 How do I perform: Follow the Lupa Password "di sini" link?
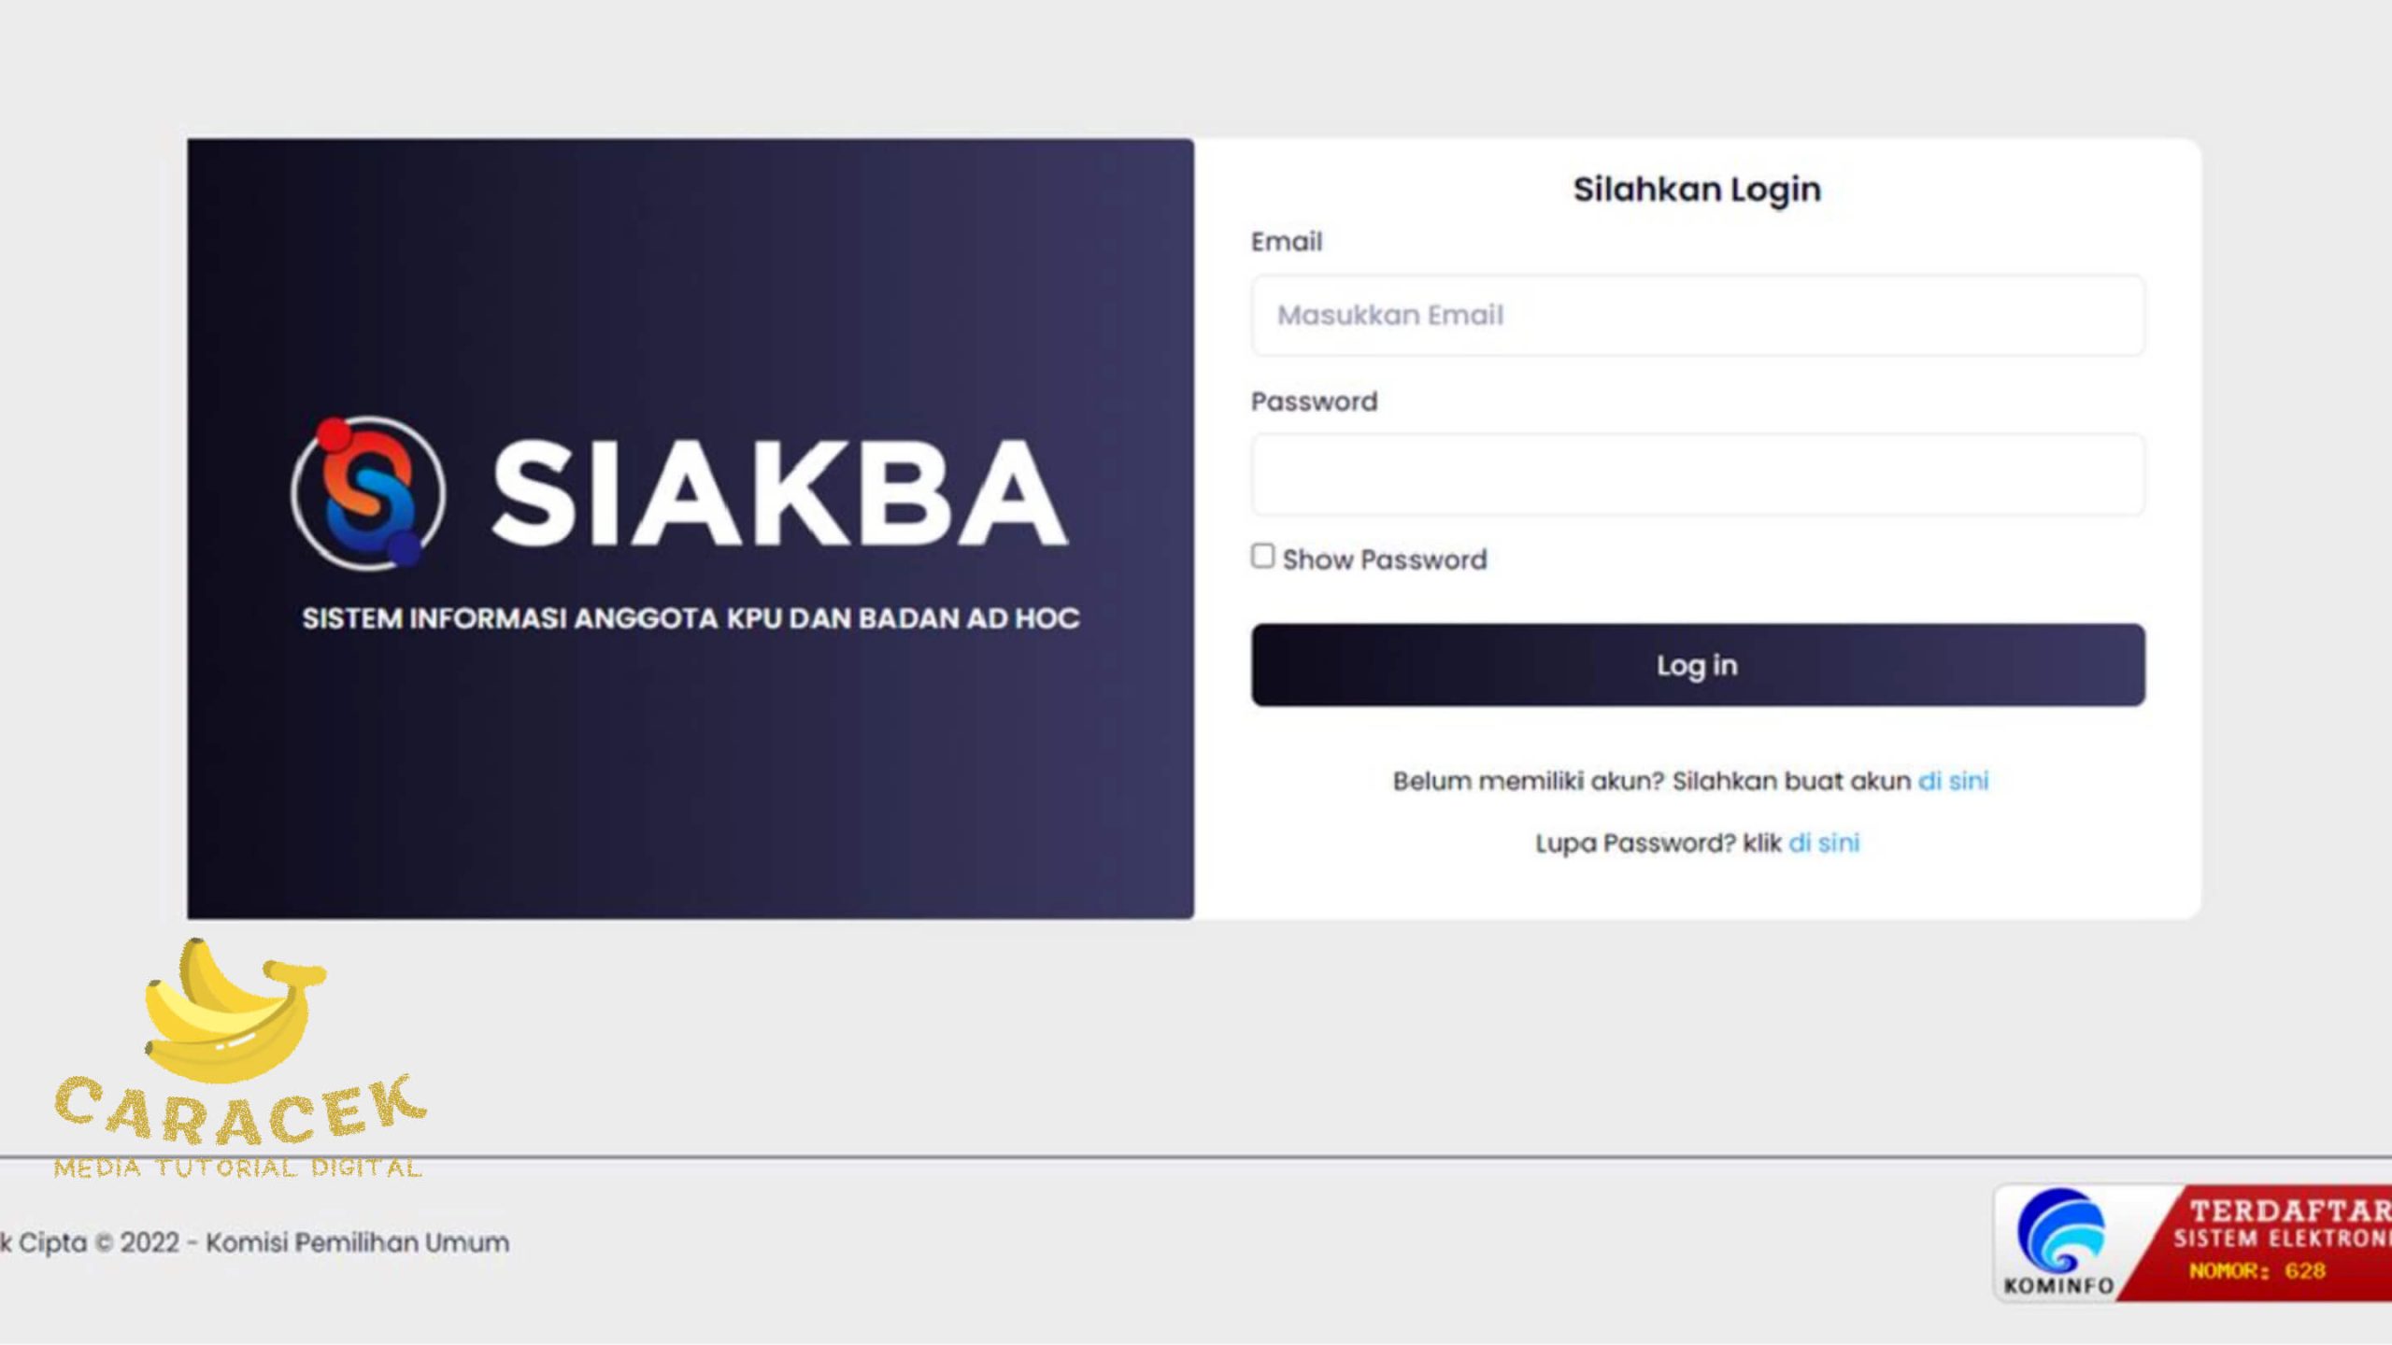pyautogui.click(x=1824, y=842)
